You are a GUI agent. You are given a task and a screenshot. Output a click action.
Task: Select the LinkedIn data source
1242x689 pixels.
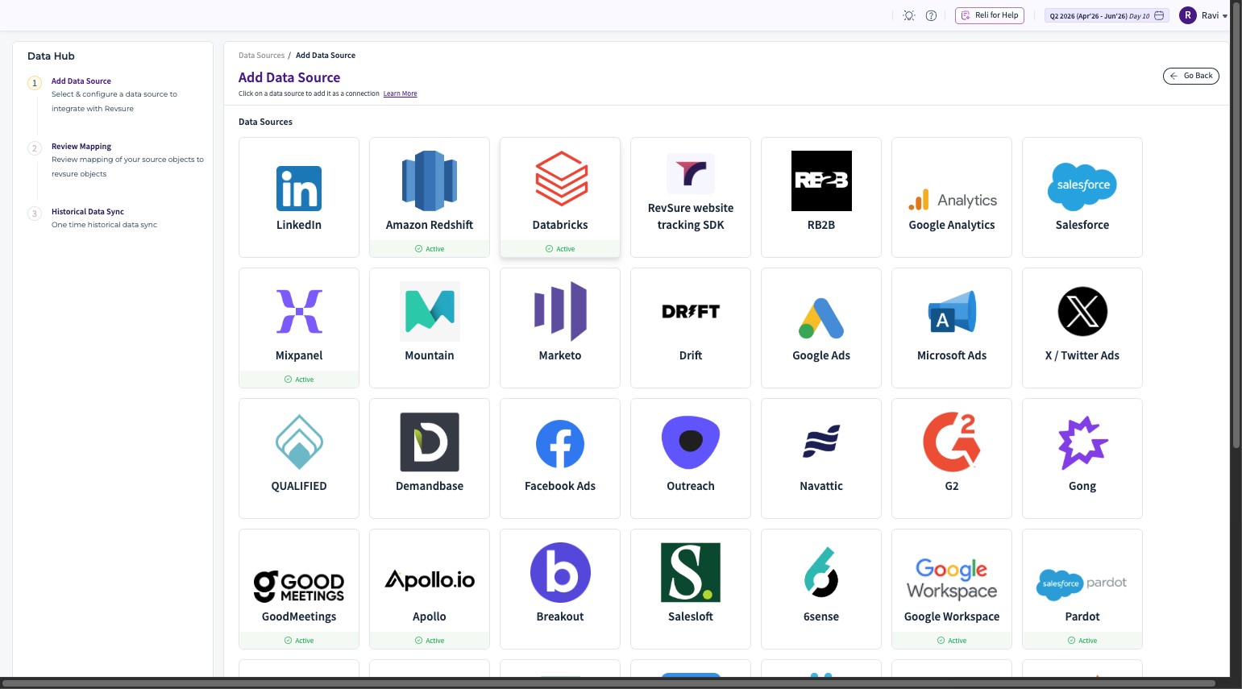click(299, 197)
